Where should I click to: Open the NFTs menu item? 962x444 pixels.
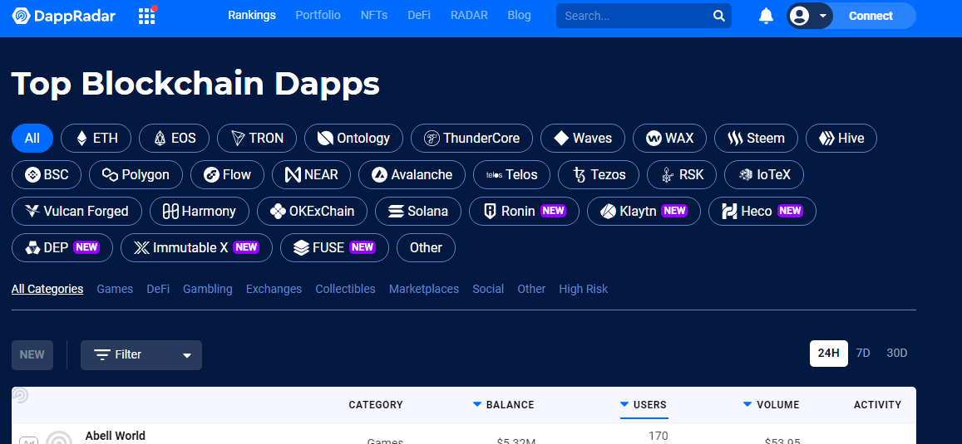pos(373,15)
